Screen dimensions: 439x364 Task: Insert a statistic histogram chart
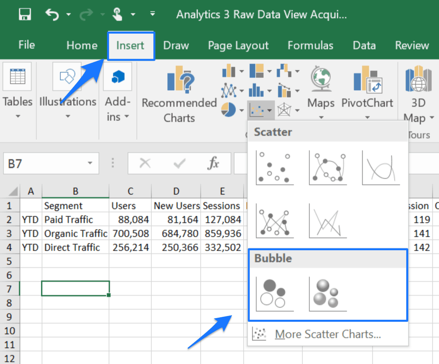256,90
